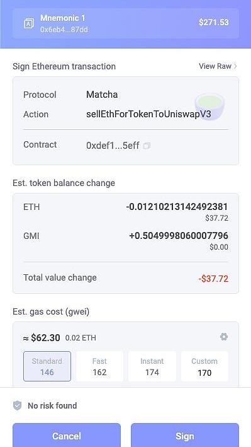The height and width of the screenshot is (447, 251).
Task: Cancel the transaction
Action: tap(67, 435)
